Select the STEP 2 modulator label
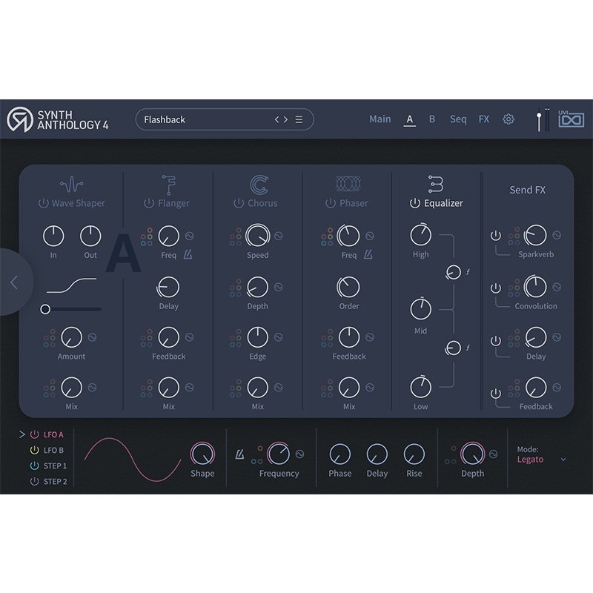Viewport: 593px width, 593px height. pyautogui.click(x=55, y=481)
